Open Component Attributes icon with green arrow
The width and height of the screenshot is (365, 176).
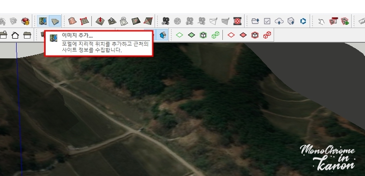click(x=346, y=21)
